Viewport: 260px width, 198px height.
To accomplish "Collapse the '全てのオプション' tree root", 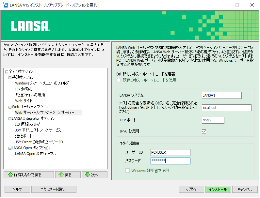I will click(x=7, y=72).
